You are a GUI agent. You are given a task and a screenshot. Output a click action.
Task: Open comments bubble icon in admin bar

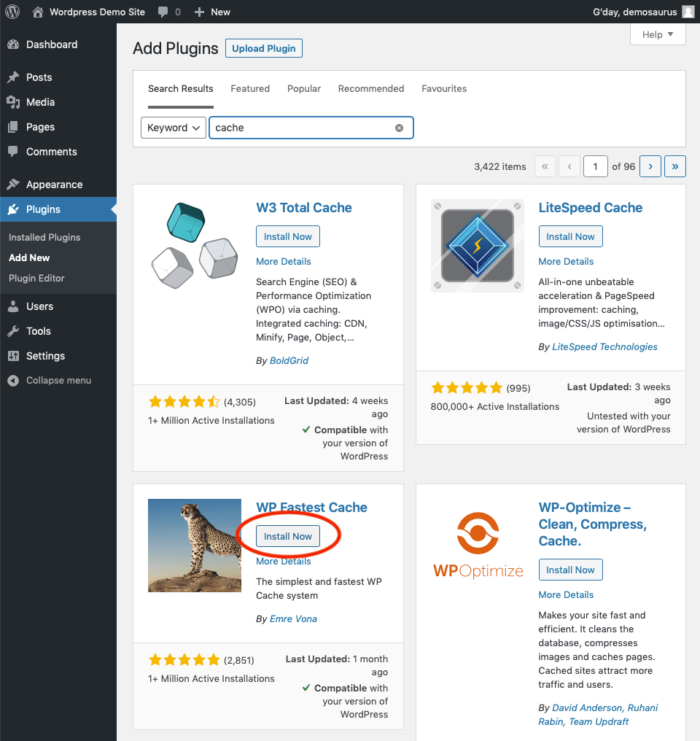click(163, 12)
